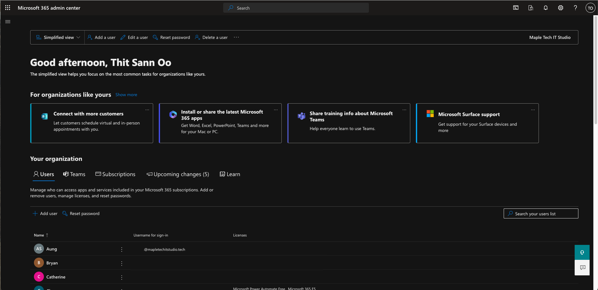
Task: Click the Bookings icon on Connect card
Action: click(x=45, y=116)
